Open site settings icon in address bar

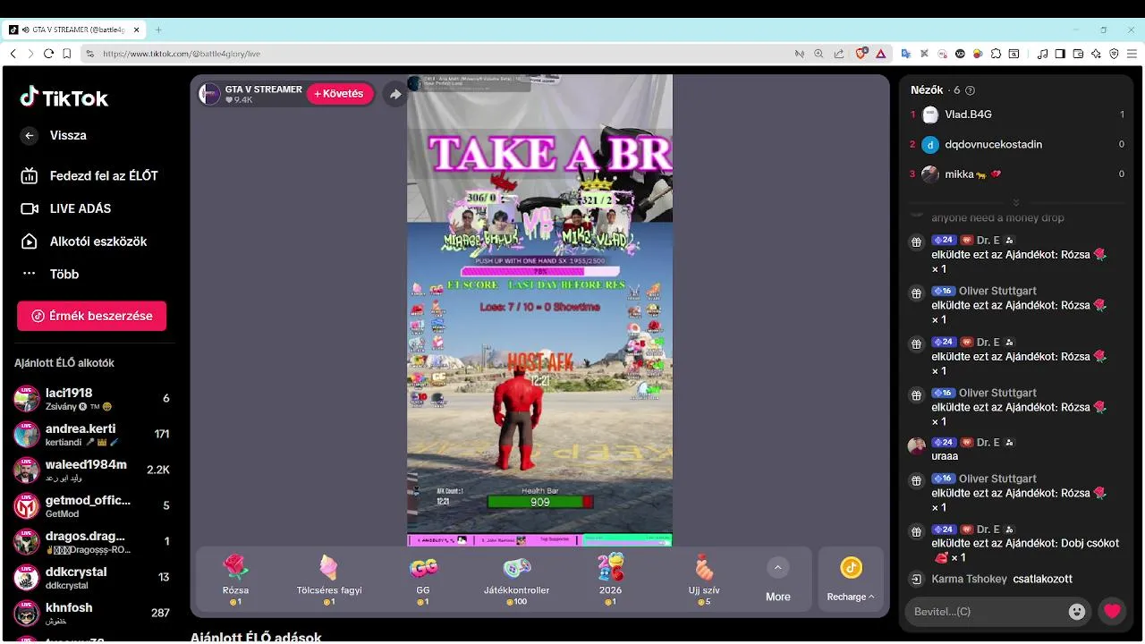click(90, 54)
